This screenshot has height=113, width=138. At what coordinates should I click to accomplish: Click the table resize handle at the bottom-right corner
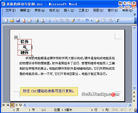32,56
